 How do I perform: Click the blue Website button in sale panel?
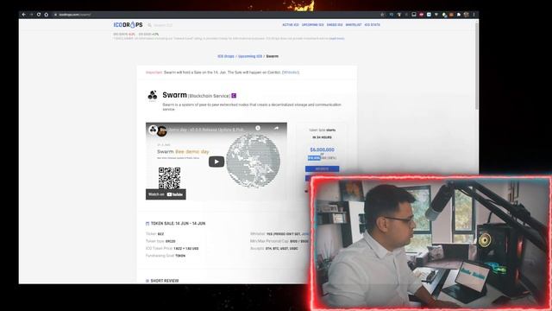322,169
